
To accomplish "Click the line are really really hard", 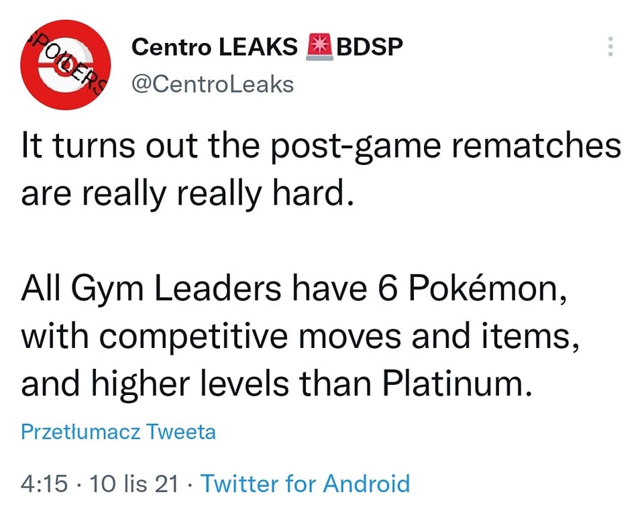I will (x=186, y=194).
